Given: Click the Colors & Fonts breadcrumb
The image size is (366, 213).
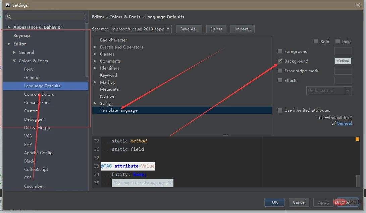Looking at the screenshot, I should click(125, 17).
